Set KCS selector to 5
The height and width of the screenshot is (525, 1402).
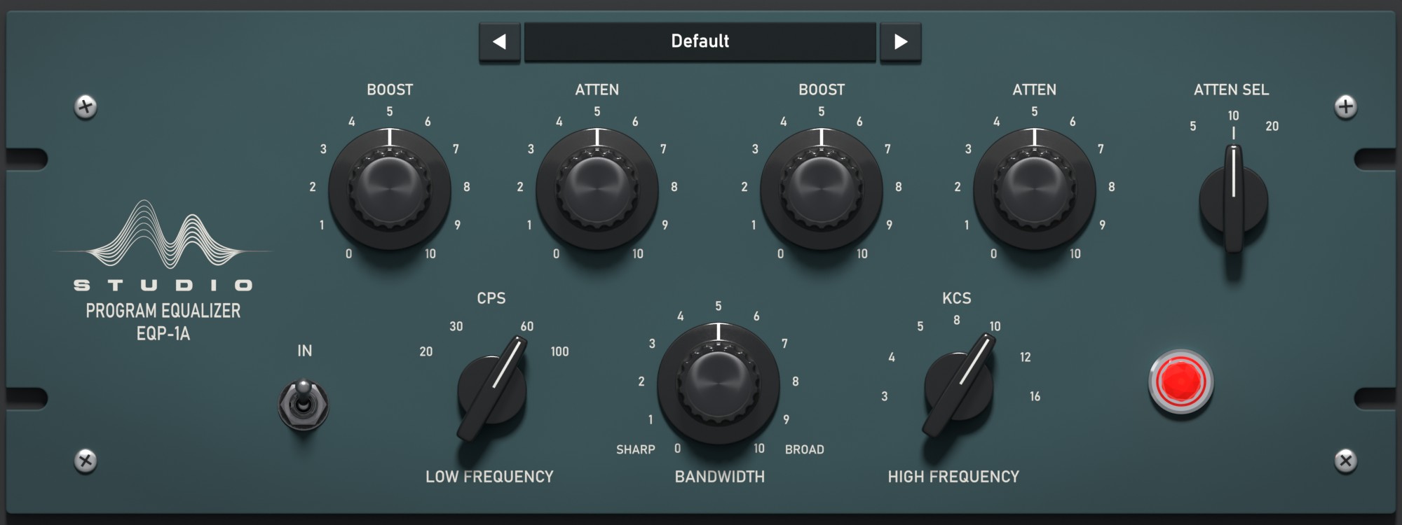click(920, 326)
